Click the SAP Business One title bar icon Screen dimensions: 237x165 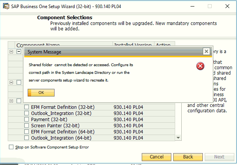point(6,6)
